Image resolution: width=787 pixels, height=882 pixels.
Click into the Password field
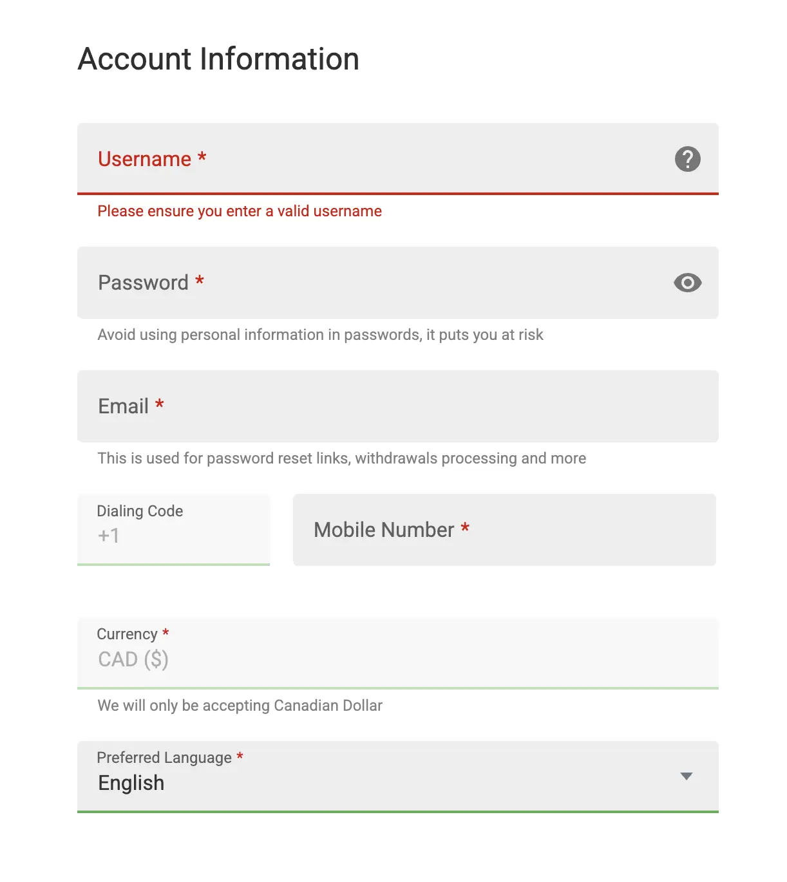pyautogui.click(x=398, y=283)
